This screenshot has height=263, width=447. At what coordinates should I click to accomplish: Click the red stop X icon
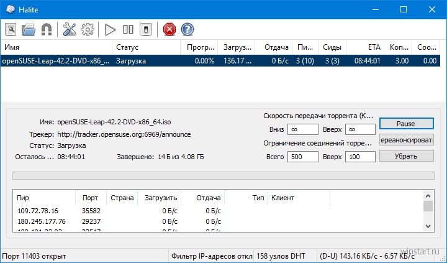click(x=169, y=29)
